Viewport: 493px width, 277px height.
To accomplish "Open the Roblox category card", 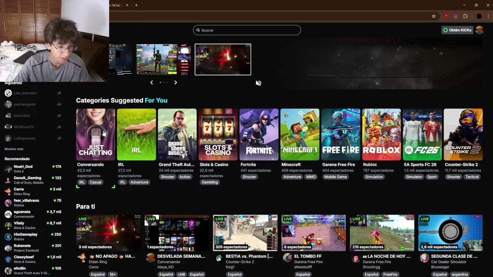I will [381, 134].
